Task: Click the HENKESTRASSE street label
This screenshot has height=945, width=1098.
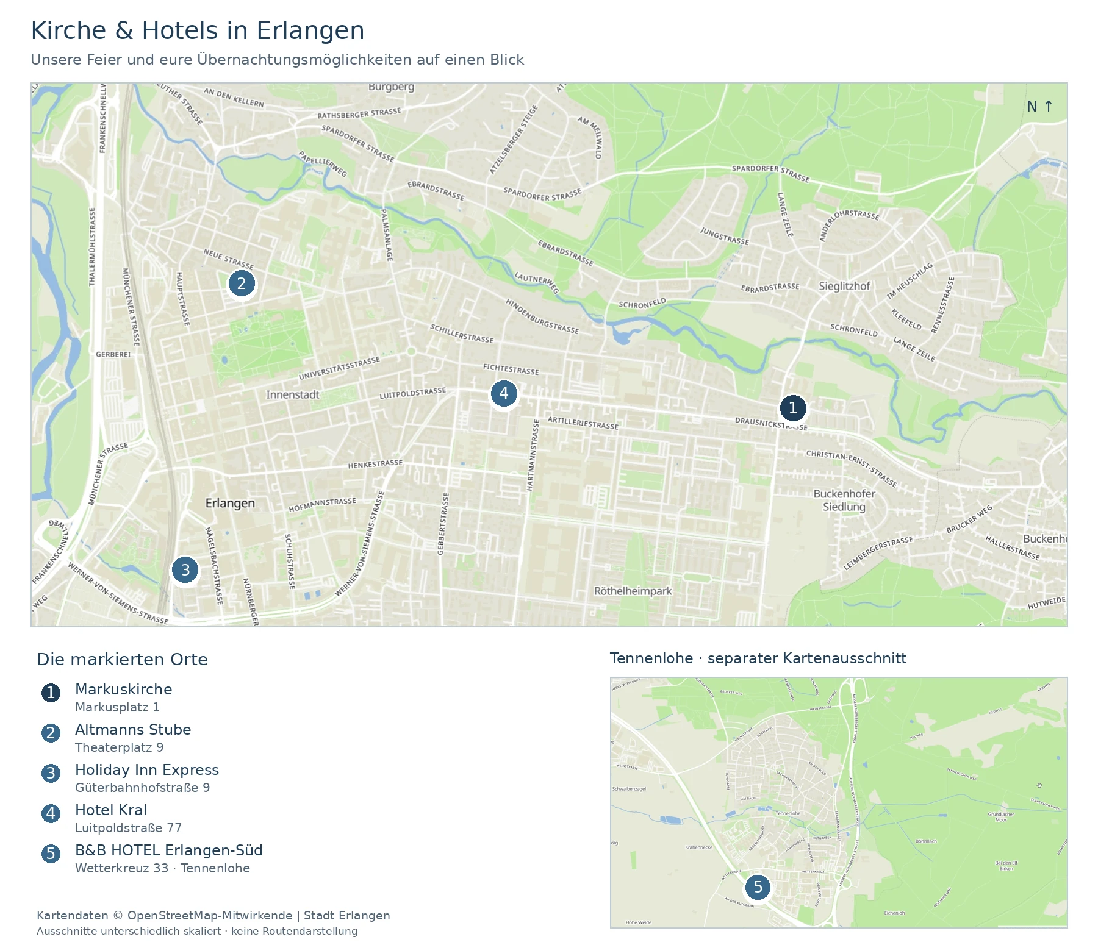Action: point(375,464)
